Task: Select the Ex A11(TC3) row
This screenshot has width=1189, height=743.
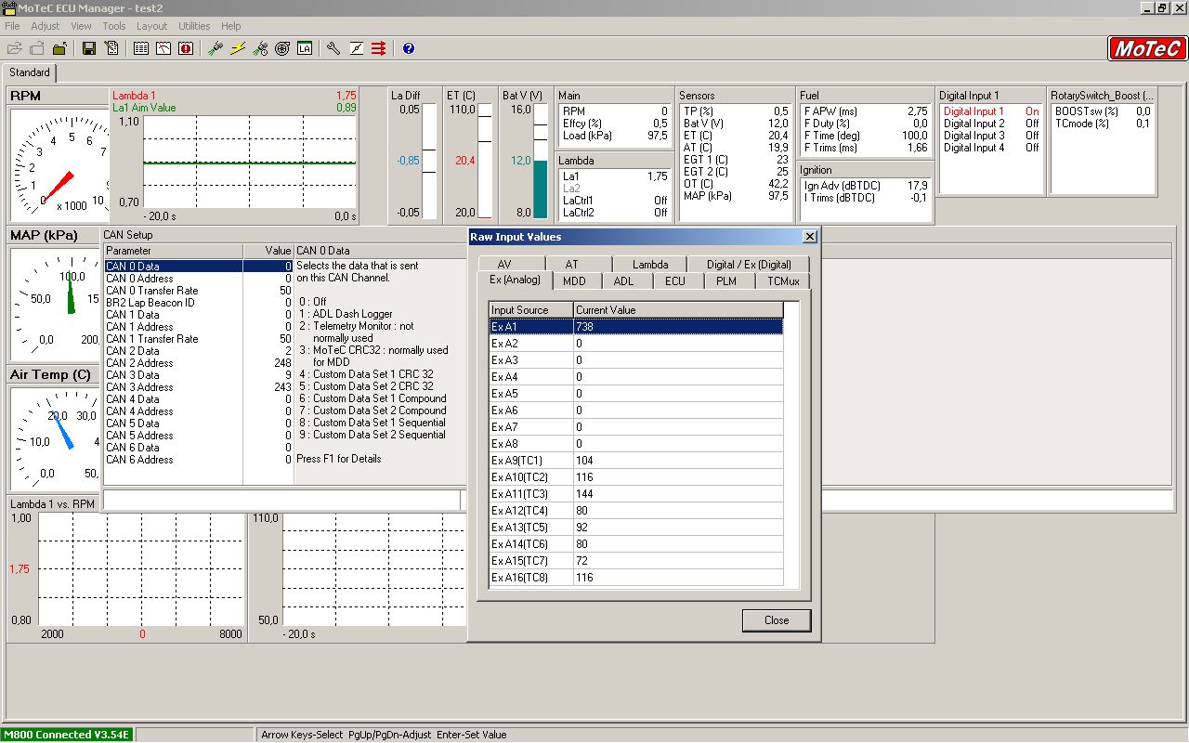Action: (636, 494)
